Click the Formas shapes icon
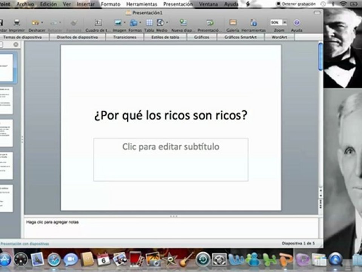The height and width of the screenshot is (272, 362). (133, 23)
